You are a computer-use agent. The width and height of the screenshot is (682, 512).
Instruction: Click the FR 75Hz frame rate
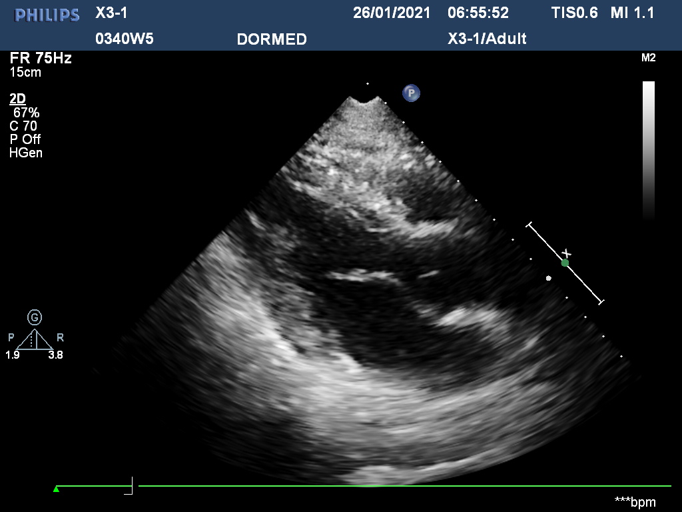(x=40, y=58)
